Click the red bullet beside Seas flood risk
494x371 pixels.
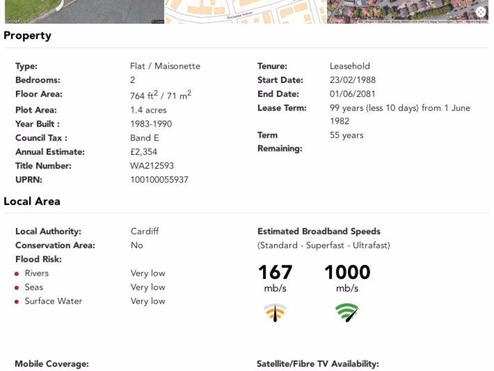17,288
